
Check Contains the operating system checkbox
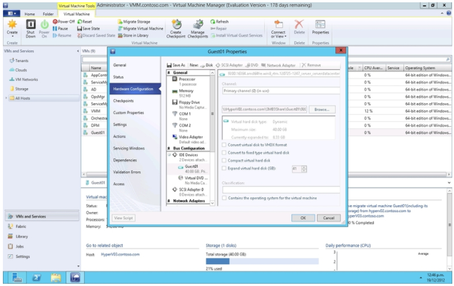click(224, 198)
